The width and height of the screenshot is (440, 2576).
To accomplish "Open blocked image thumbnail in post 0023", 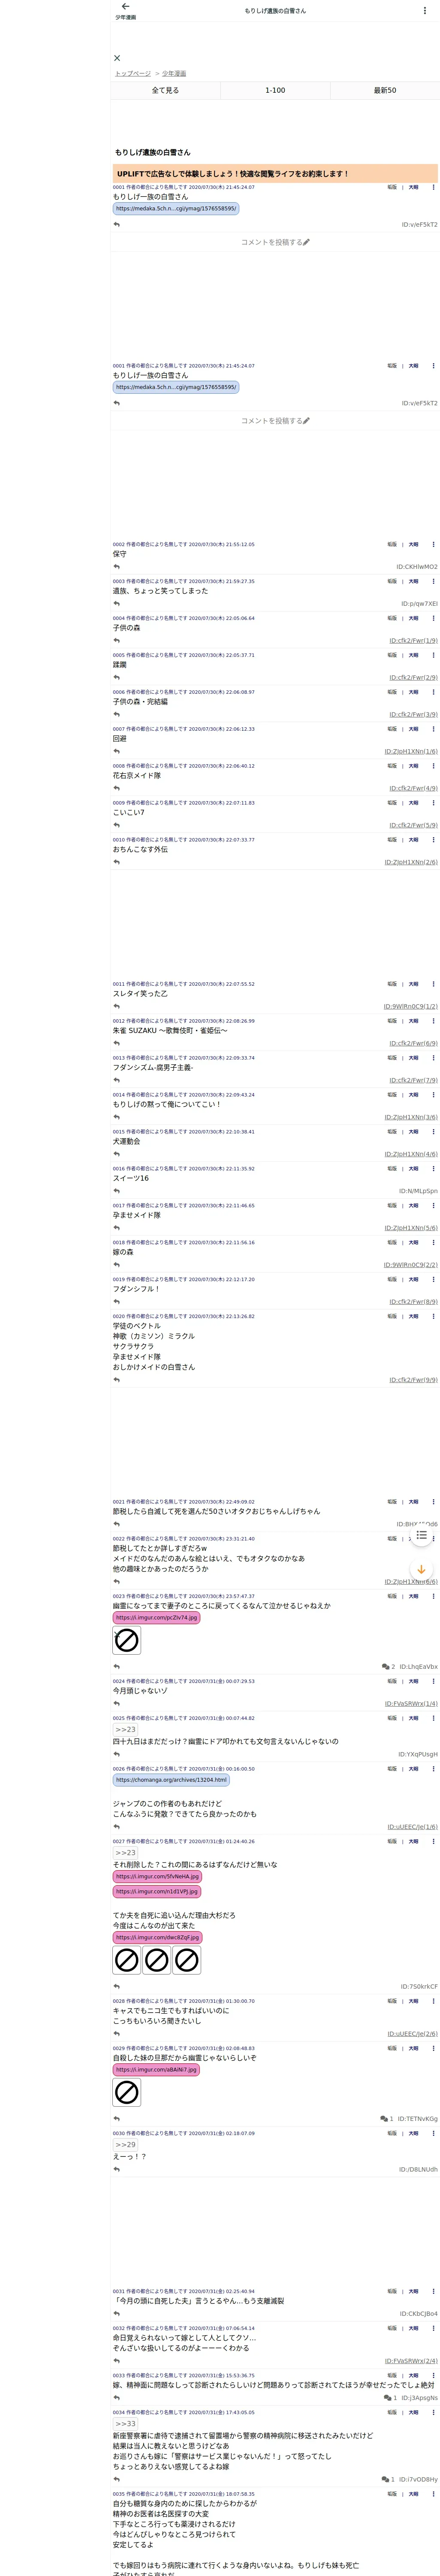I will 127,1640.
